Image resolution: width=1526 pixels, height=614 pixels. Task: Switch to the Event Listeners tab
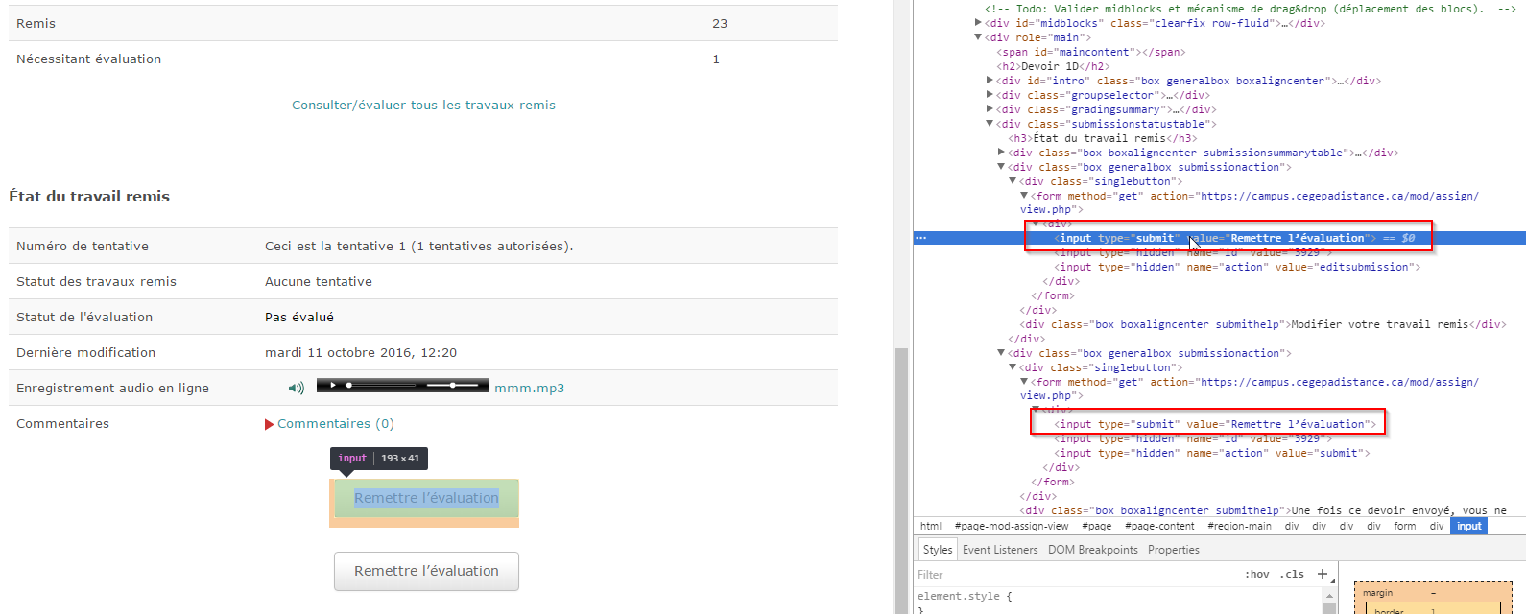[1000, 550]
